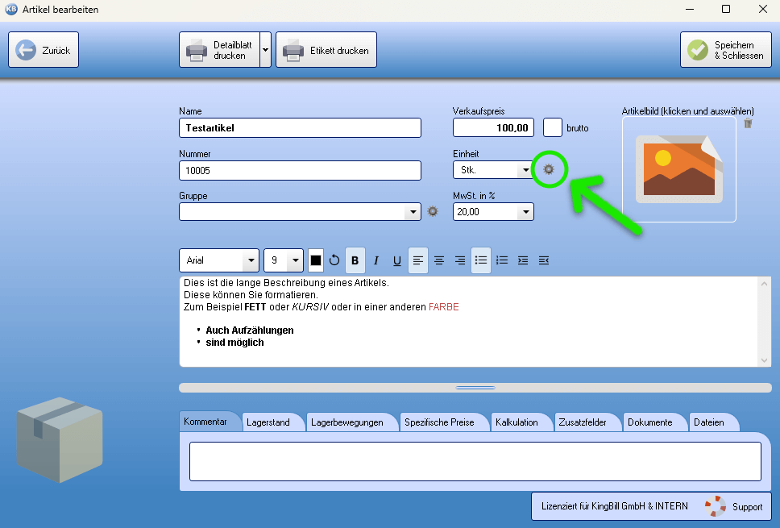Image resolution: width=780 pixels, height=528 pixels.
Task: Reset text formatting with the circular arrow
Action: click(334, 260)
